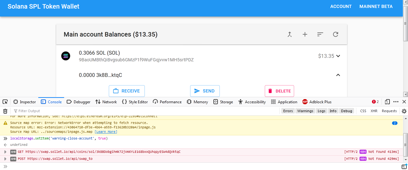Viewport: 408px width, 170px height.
Task: Switch to the Debugger tab
Action: 78,102
